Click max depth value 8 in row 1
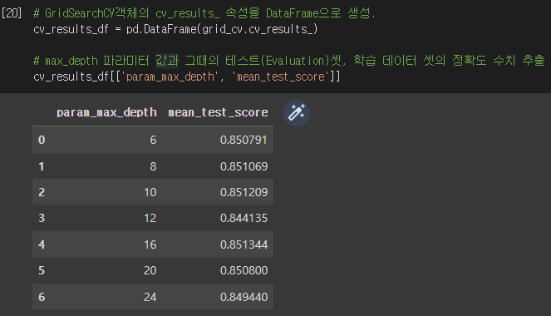This screenshot has width=551, height=316. pos(153,166)
